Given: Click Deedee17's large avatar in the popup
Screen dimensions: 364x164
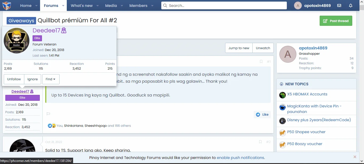Looking at the screenshot, I should (x=17, y=41).
